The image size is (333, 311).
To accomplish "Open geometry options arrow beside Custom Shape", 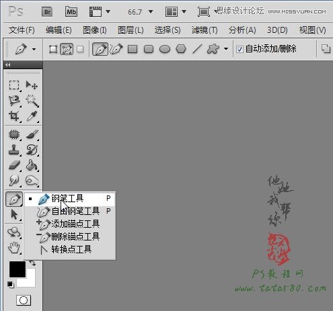I will (x=226, y=49).
